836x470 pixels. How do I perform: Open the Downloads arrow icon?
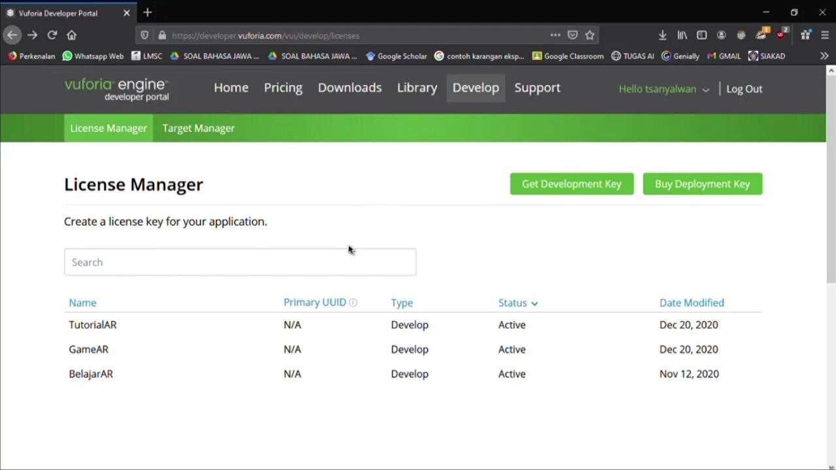pos(662,35)
